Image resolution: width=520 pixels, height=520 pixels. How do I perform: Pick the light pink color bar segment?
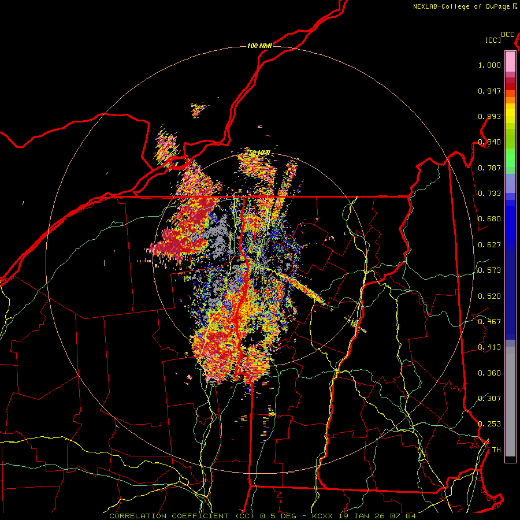(x=510, y=62)
